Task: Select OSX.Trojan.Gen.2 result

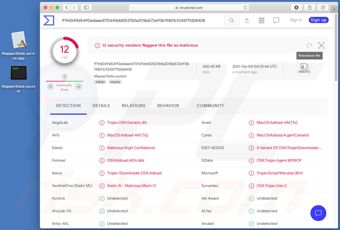Action: point(272,186)
